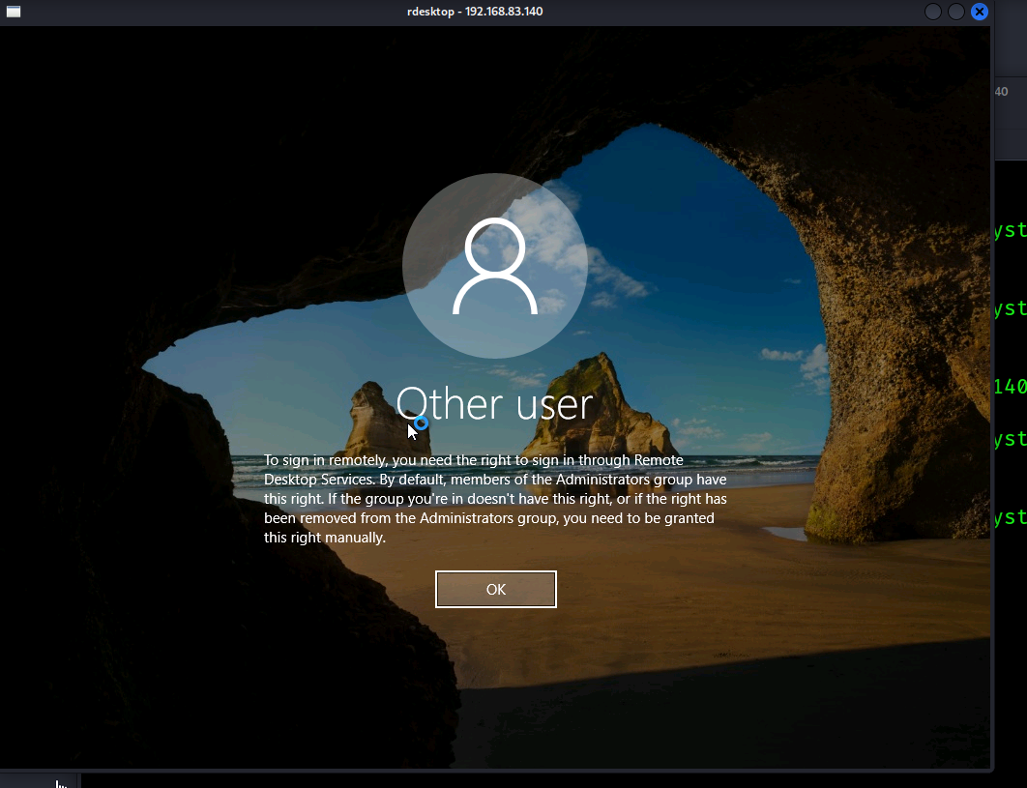The width and height of the screenshot is (1027, 788).
Task: Click the bottom-left taskbar panel item
Action: 40,781
